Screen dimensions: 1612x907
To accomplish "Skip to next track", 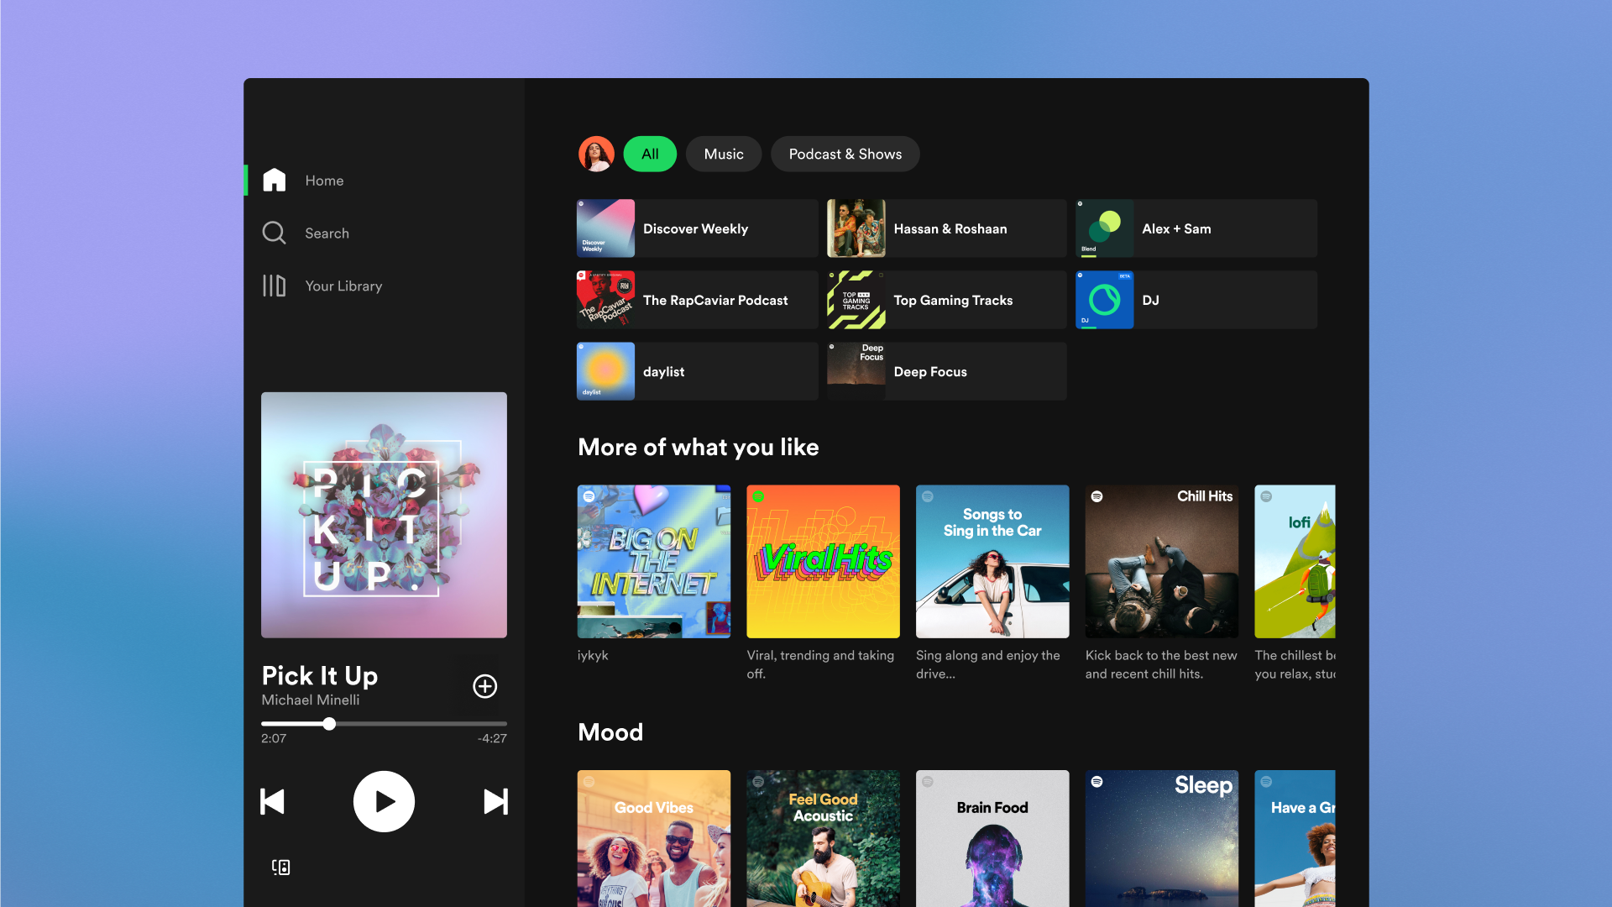I will tap(495, 801).
